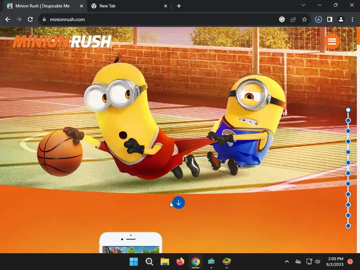
Task: Open the Chrome profile icon
Action: tap(341, 20)
